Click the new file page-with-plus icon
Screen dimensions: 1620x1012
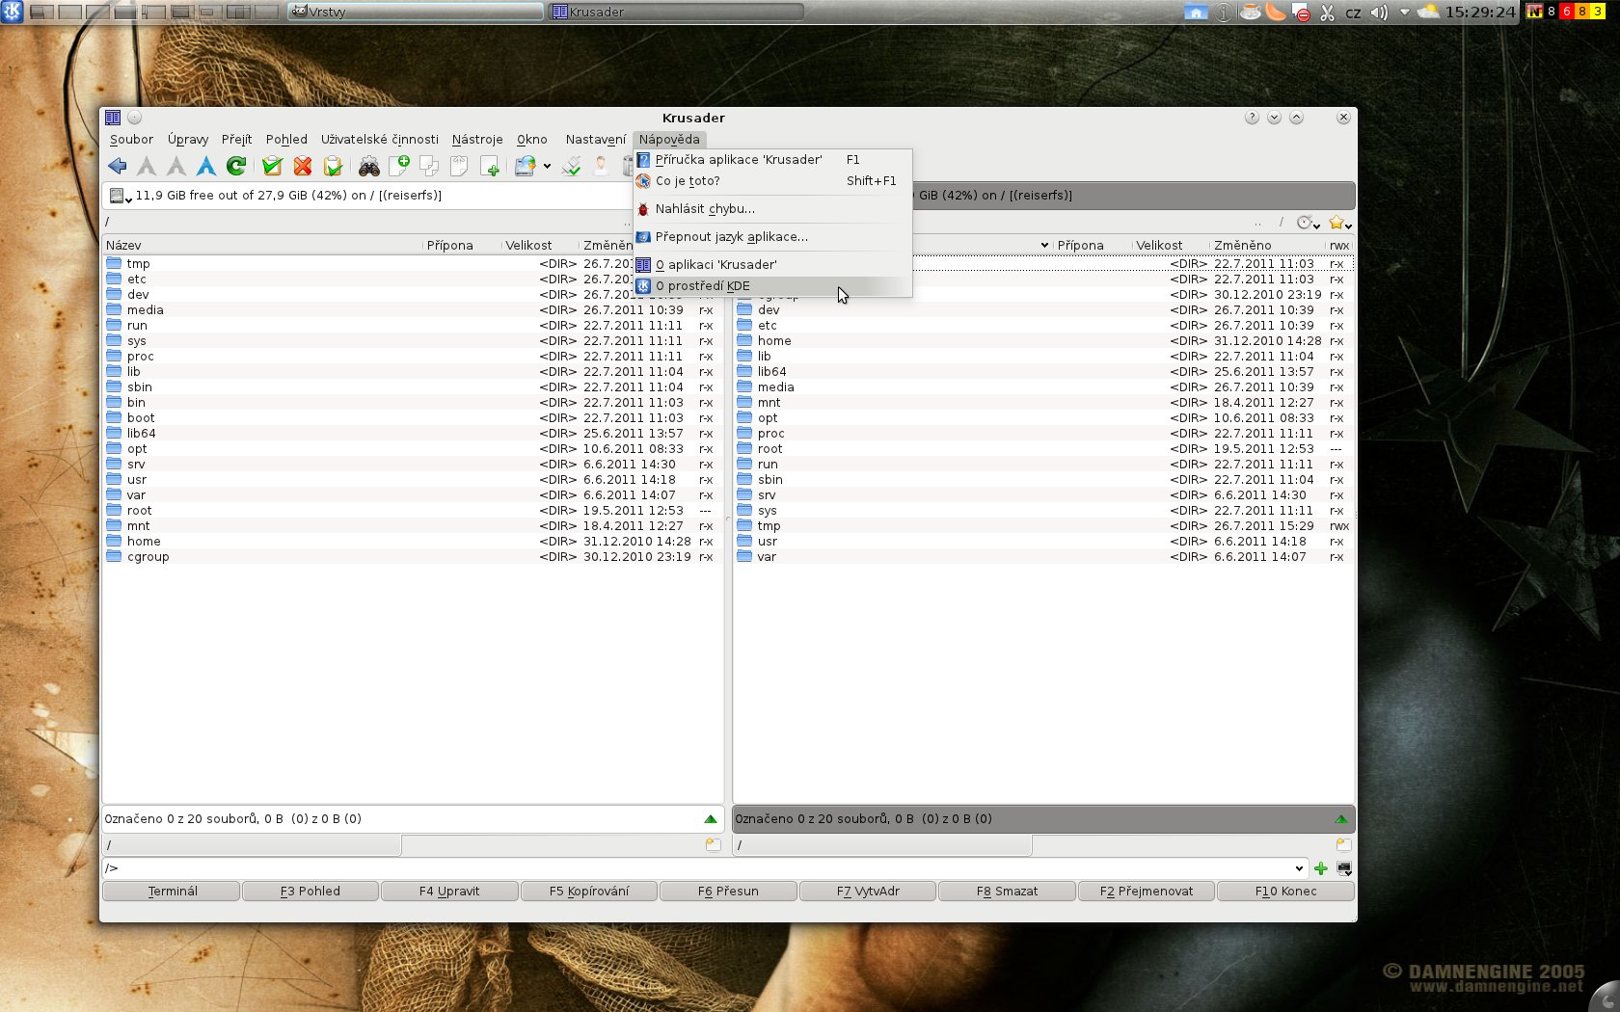click(490, 166)
